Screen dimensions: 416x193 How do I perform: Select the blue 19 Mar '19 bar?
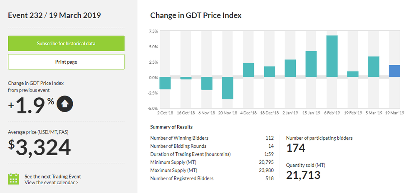pyautogui.click(x=394, y=71)
